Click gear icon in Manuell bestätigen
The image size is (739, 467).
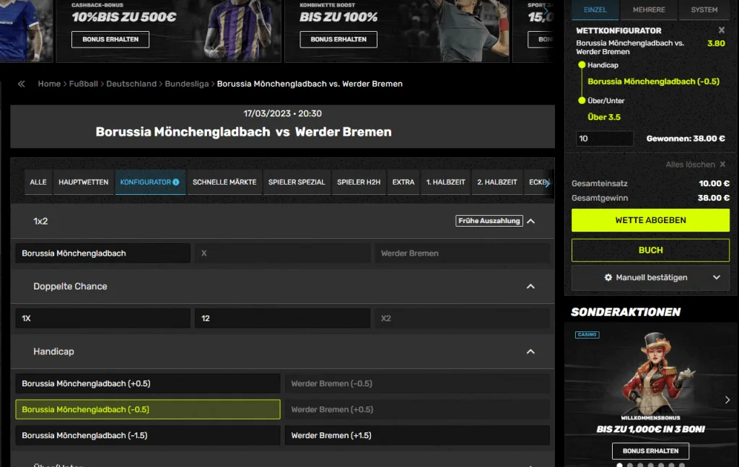(x=608, y=278)
